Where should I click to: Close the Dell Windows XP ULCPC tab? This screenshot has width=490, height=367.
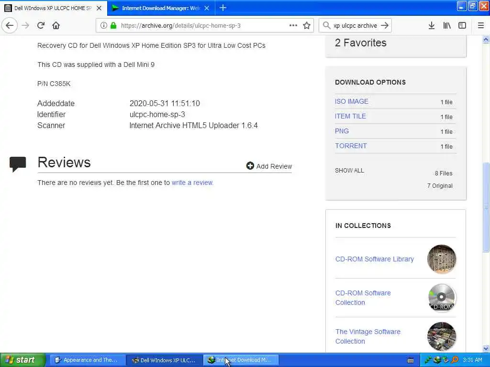pos(99,8)
